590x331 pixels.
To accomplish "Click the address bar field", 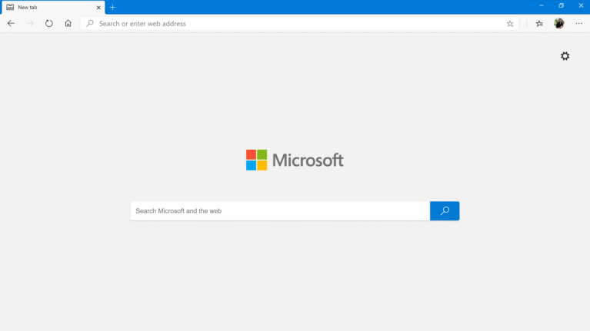I will coord(292,24).
